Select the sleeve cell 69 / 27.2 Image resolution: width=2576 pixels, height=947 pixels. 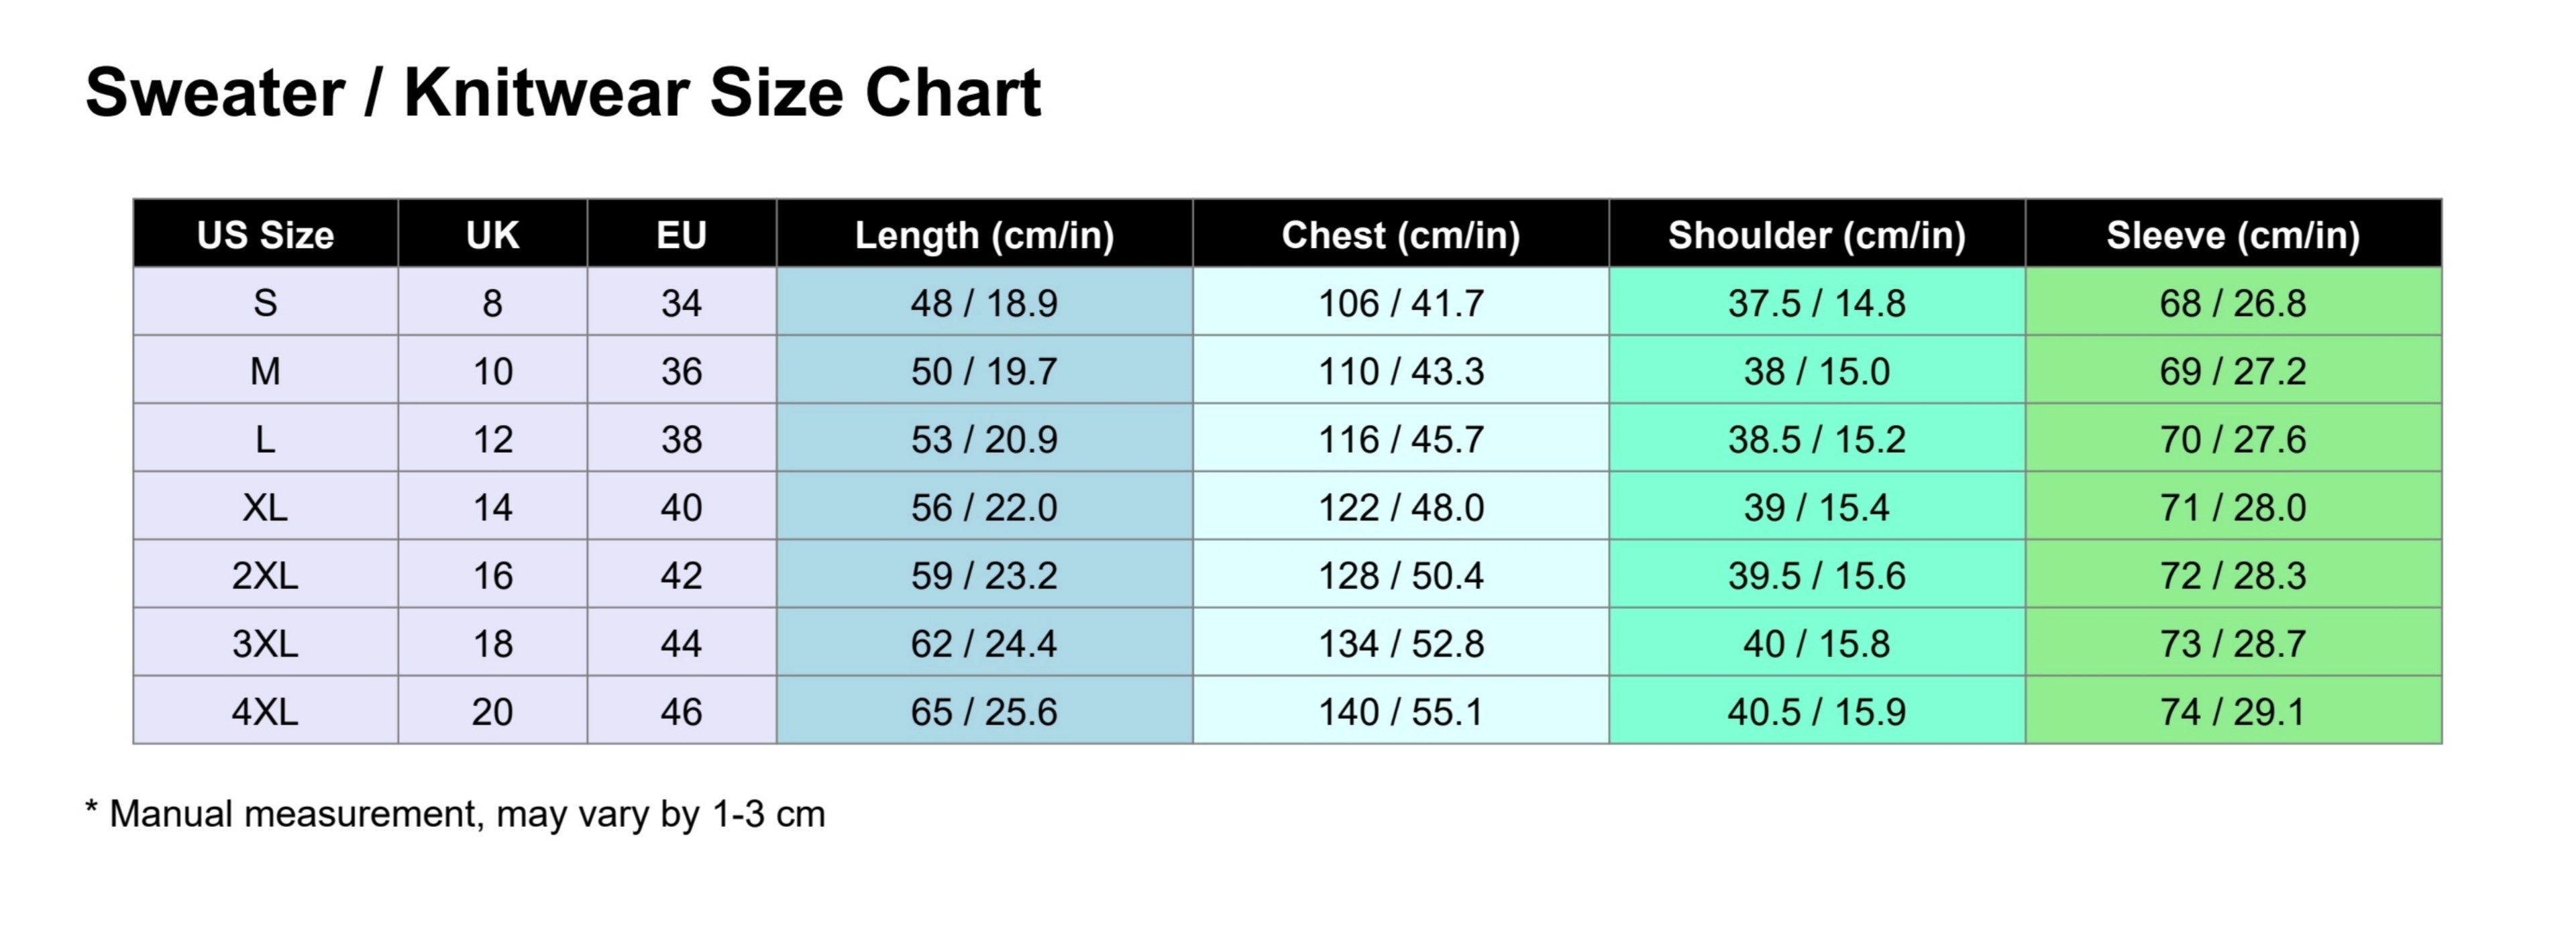(x=2232, y=371)
